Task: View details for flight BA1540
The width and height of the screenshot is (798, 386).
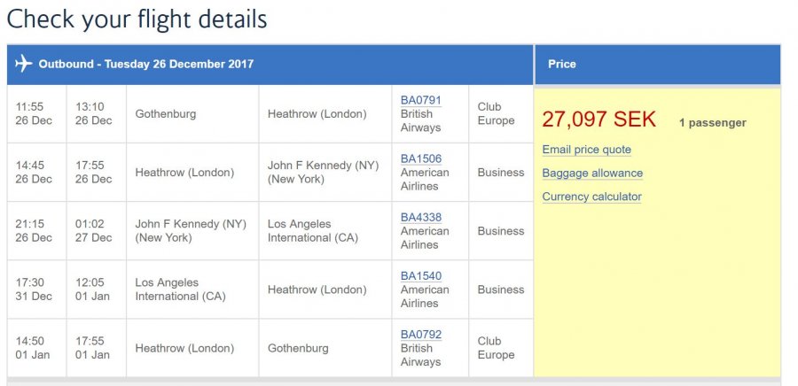Action: pos(420,275)
